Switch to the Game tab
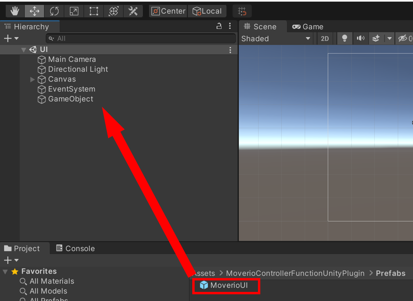This screenshot has height=301, width=413. click(308, 27)
